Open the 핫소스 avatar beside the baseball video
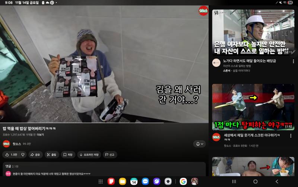The image size is (298, 187). tap(216, 137)
